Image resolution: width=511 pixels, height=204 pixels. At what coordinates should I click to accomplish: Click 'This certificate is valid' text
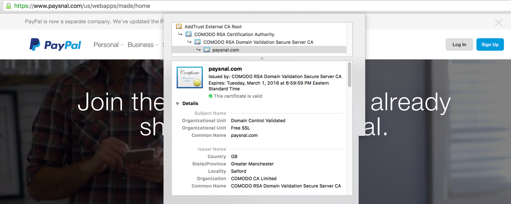coord(238,96)
